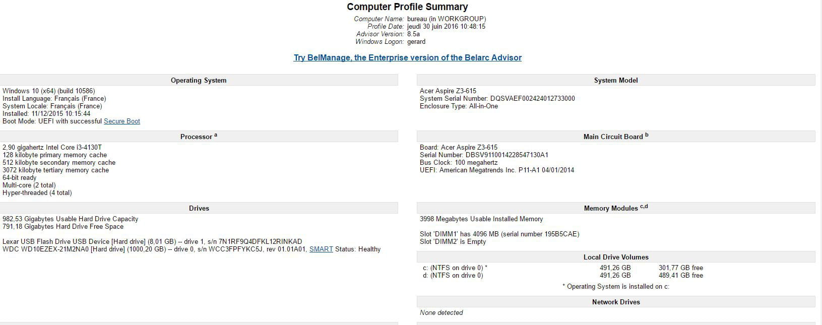Select the d: NTFS volume row
The image size is (822, 325).
point(453,275)
